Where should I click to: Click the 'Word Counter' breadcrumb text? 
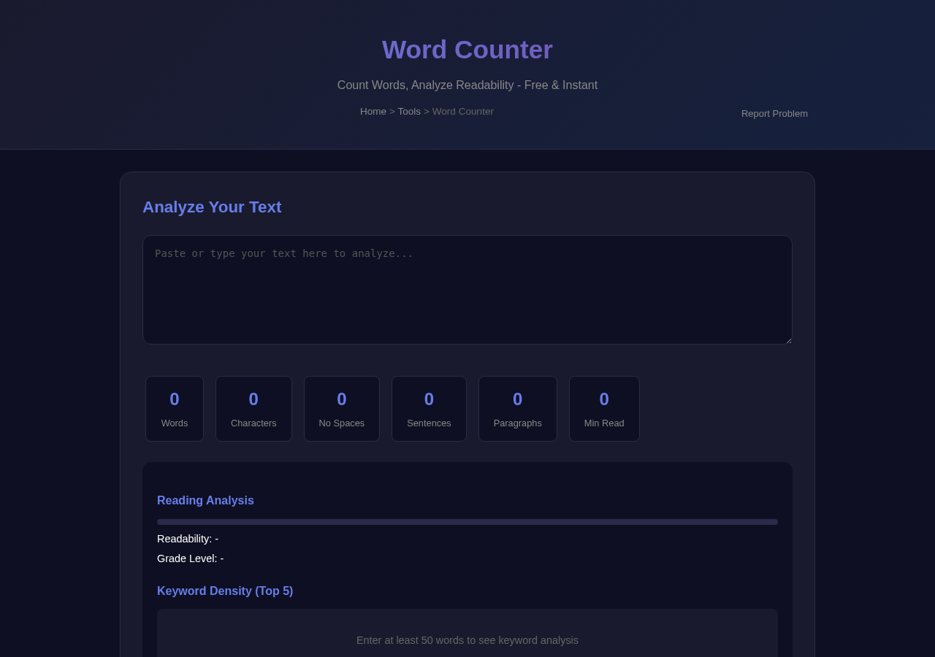463,112
